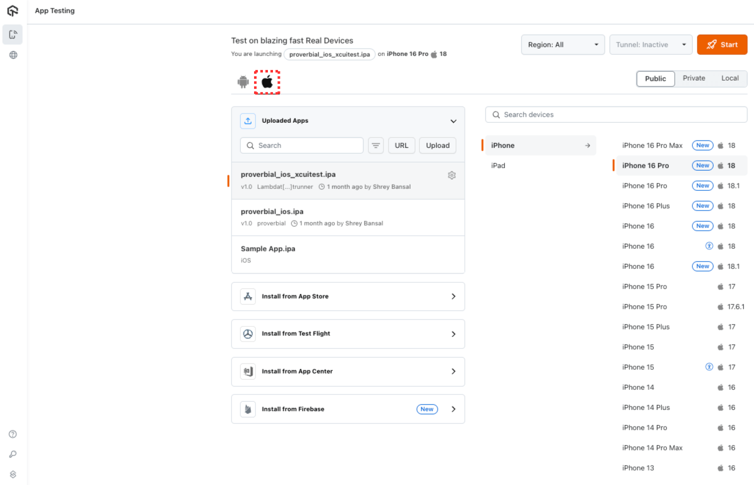Click the Search devices field
754x485 pixels.
click(x=616, y=115)
